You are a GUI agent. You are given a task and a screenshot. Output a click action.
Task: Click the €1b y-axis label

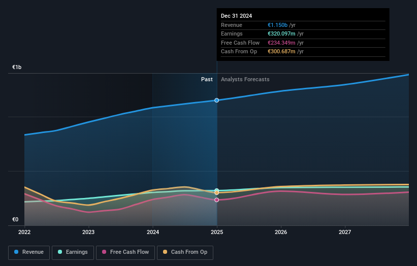point(17,67)
